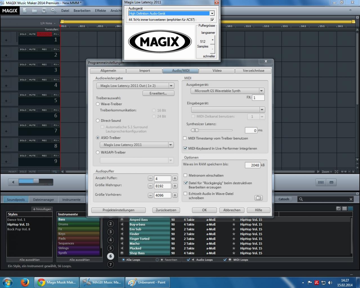Image resolution: width=360 pixels, height=288 pixels.
Task: Increase Größe Mehrspur with the plus button
Action: pyautogui.click(x=175, y=186)
